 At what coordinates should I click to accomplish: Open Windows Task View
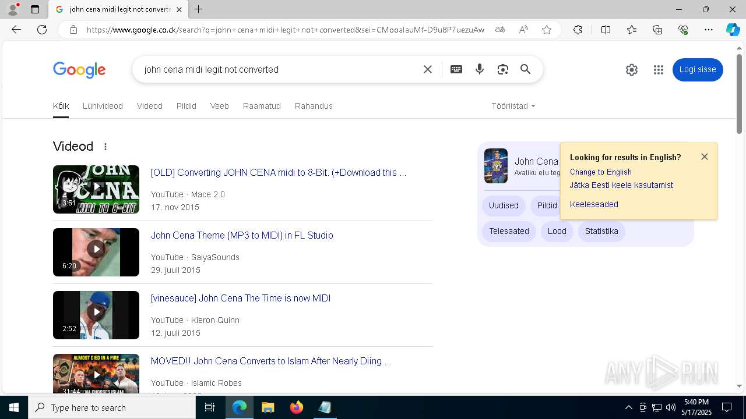[210, 407]
